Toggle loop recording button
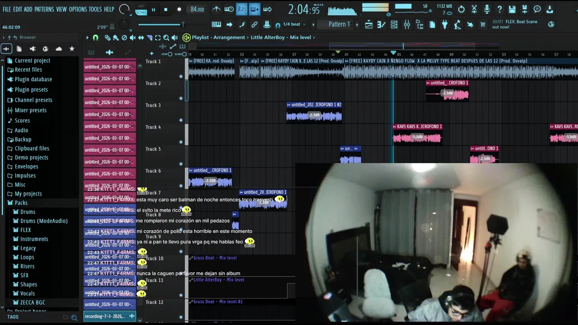Screen dimensions: 578x325 (x=267, y=9)
